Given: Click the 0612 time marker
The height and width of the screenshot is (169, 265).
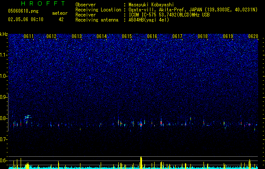Looking at the screenshot, I should coord(51,36).
